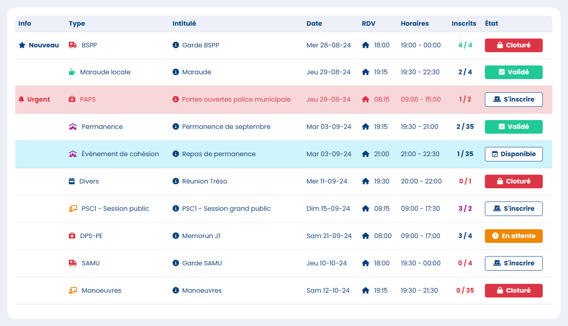
Task: Click the info icon beside Garde SAMU
Action: 176,263
